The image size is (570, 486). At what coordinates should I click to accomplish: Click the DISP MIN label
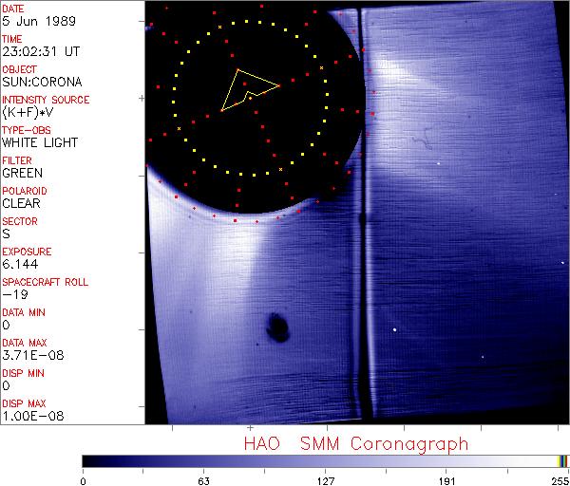(23, 373)
